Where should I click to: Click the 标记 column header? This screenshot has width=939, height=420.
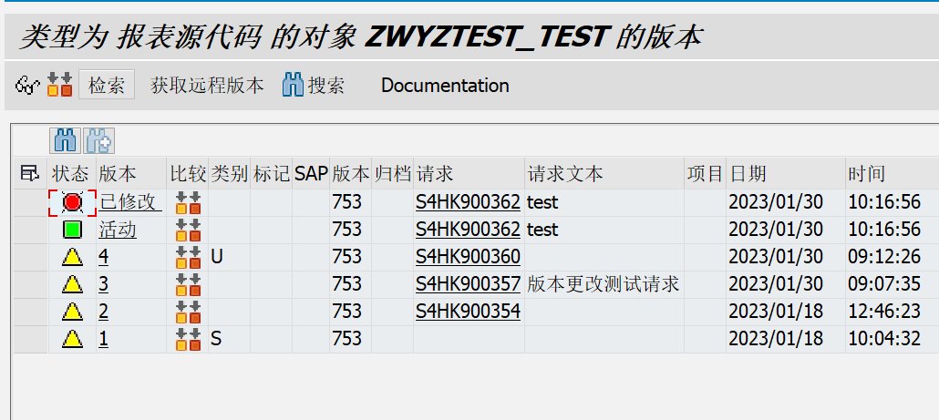272,174
